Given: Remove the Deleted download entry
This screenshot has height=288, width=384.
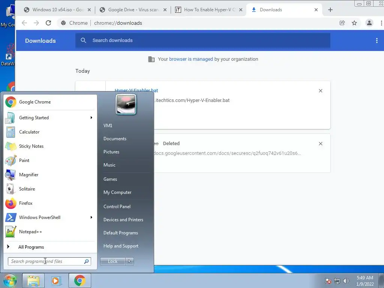Looking at the screenshot, I should 321,144.
